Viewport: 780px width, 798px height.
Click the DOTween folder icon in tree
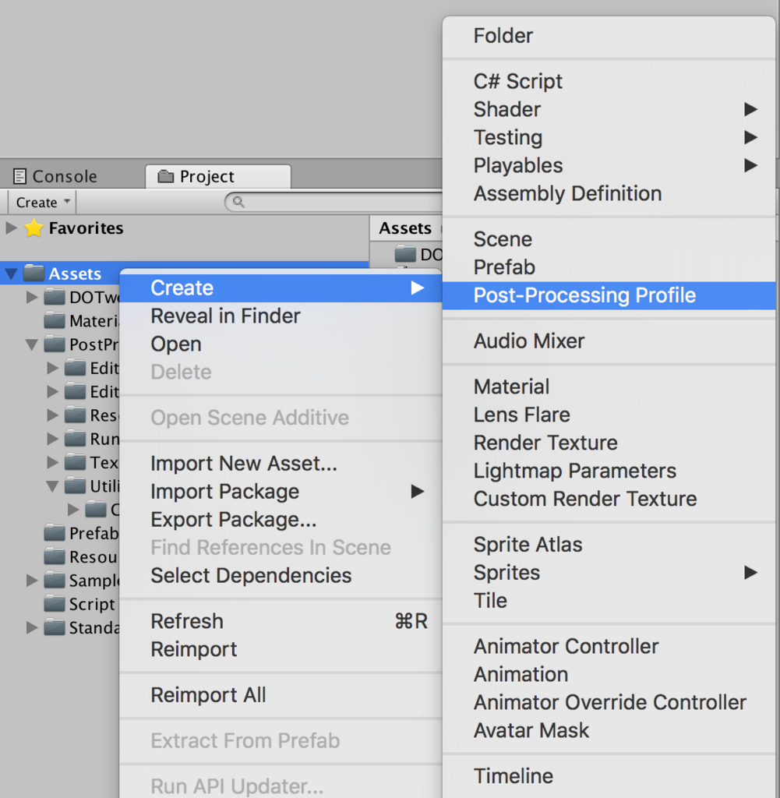tap(55, 297)
